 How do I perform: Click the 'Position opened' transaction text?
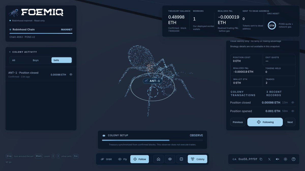point(241,111)
